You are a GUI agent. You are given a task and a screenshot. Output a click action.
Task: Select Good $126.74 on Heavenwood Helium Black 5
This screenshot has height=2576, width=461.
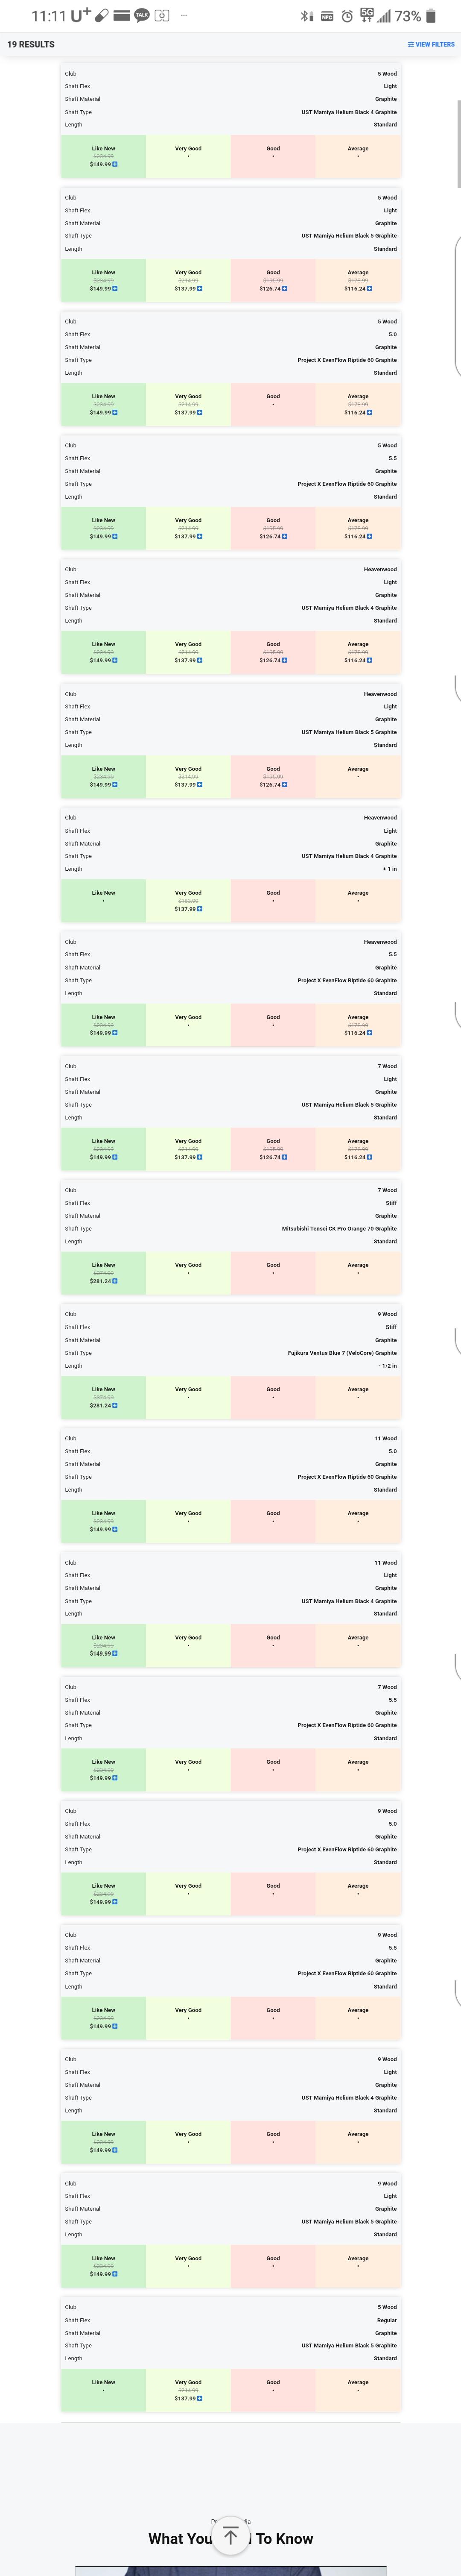270,785
